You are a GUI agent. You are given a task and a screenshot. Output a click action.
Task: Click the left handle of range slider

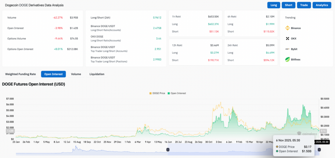[167, 150]
